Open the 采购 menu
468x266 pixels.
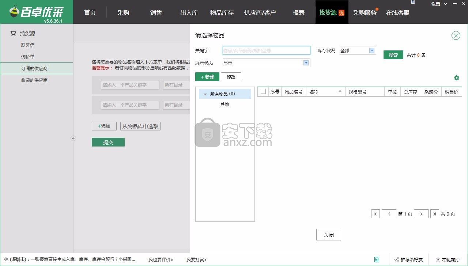point(123,12)
